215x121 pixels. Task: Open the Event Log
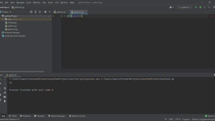pos(210,116)
